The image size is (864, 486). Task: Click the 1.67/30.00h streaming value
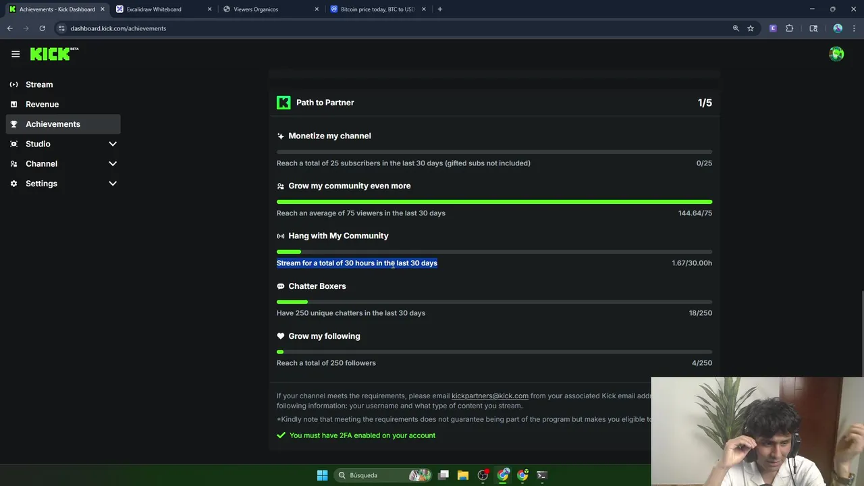692,263
